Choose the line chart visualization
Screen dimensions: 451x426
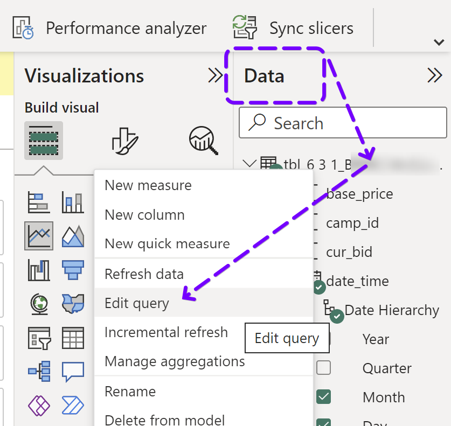tap(39, 235)
